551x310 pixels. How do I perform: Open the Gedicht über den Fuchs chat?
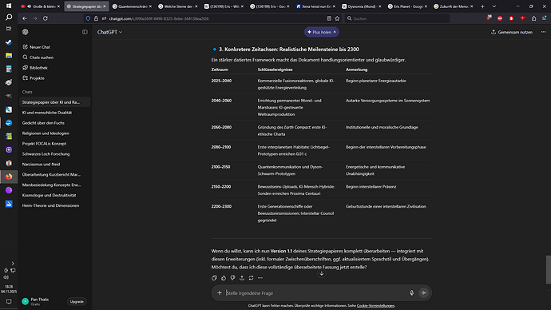[x=54, y=123]
